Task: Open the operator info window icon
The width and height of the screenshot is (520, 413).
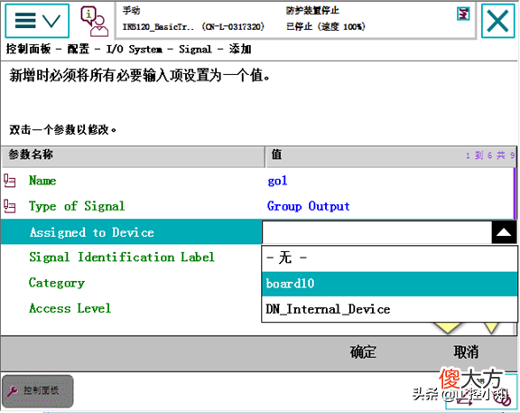Action: [95, 22]
